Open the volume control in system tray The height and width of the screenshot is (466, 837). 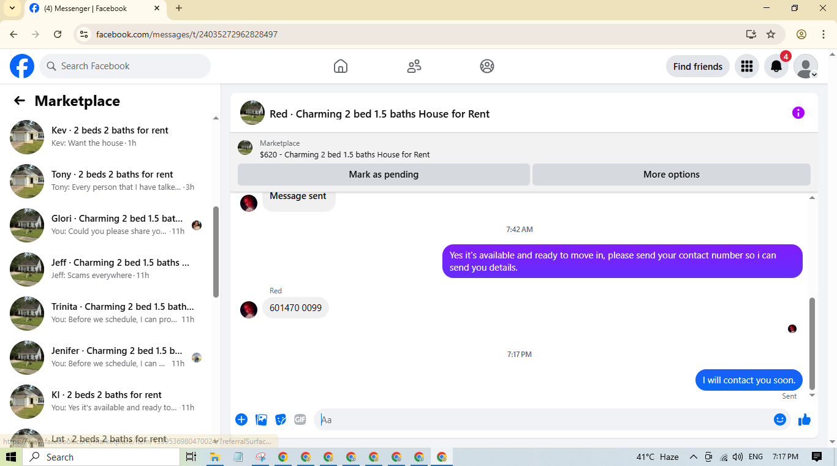point(738,457)
